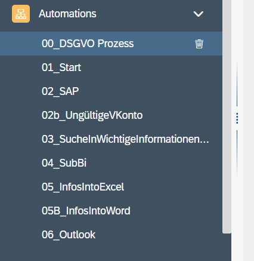Click the dotted splitter grip handle
This screenshot has width=254, height=261.
click(237, 118)
